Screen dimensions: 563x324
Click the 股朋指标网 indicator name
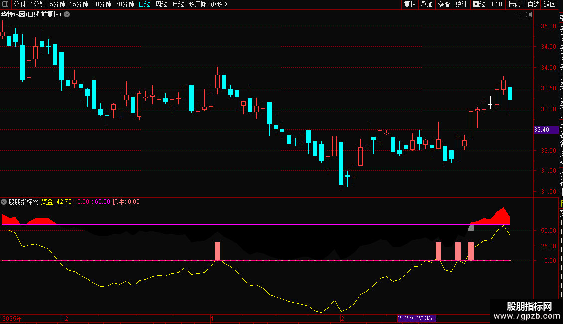24,202
